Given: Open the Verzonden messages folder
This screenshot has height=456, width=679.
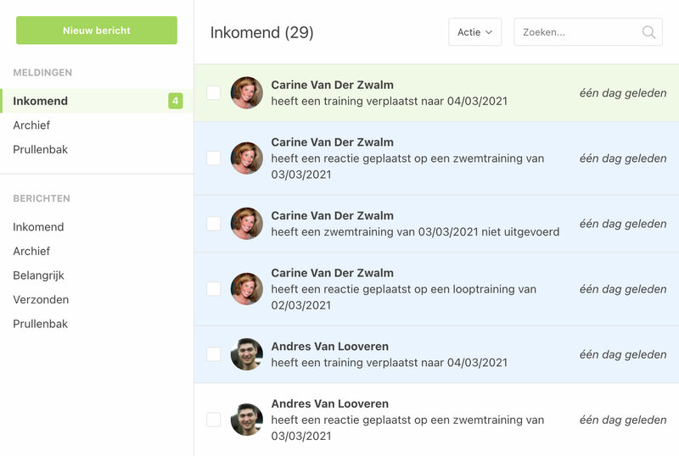Looking at the screenshot, I should tap(41, 299).
